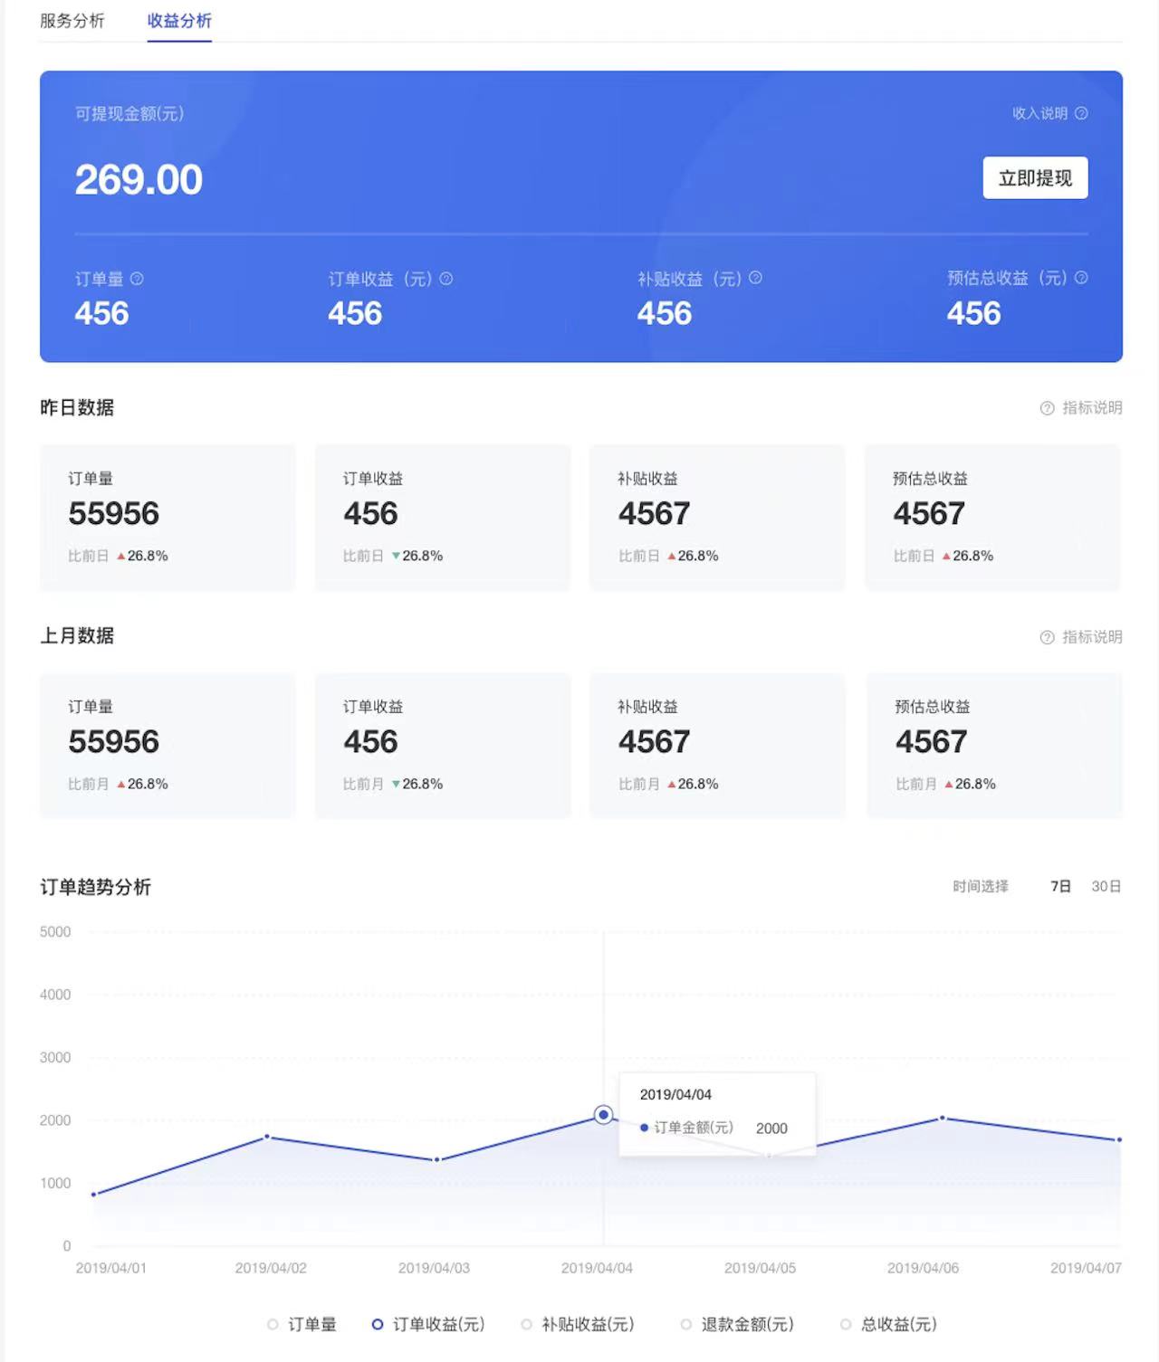Click the highlighted 2019/04/04 data point
This screenshot has height=1362, width=1159.
(x=603, y=1115)
